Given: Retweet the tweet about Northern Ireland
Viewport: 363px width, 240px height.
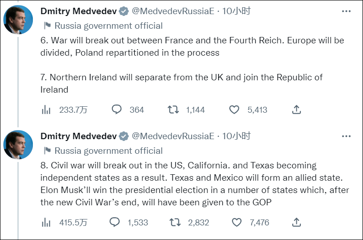Looking at the screenshot, I should click(173, 110).
